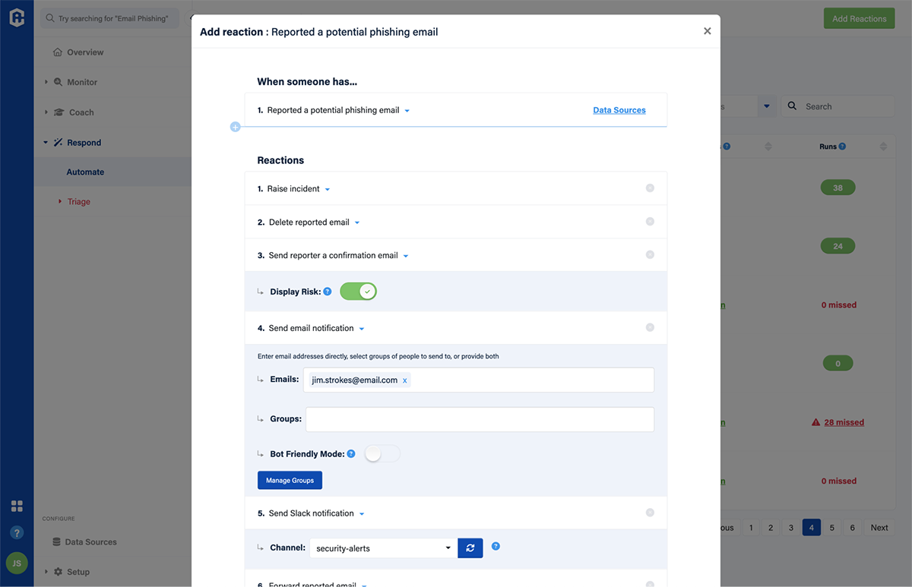Click the plus icon to add a trigger

tap(235, 127)
